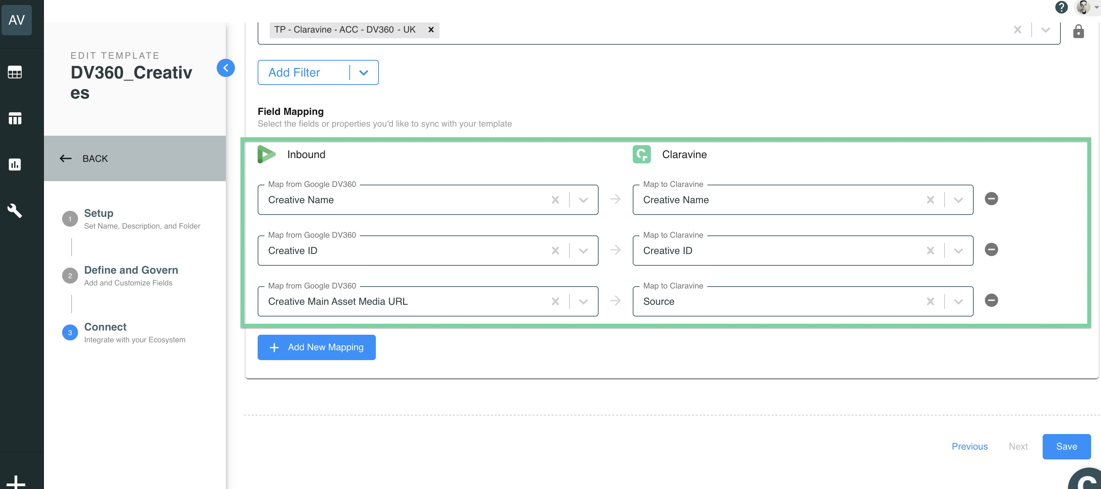
Task: Clear the Claravine Creative Name target field
Action: point(931,200)
